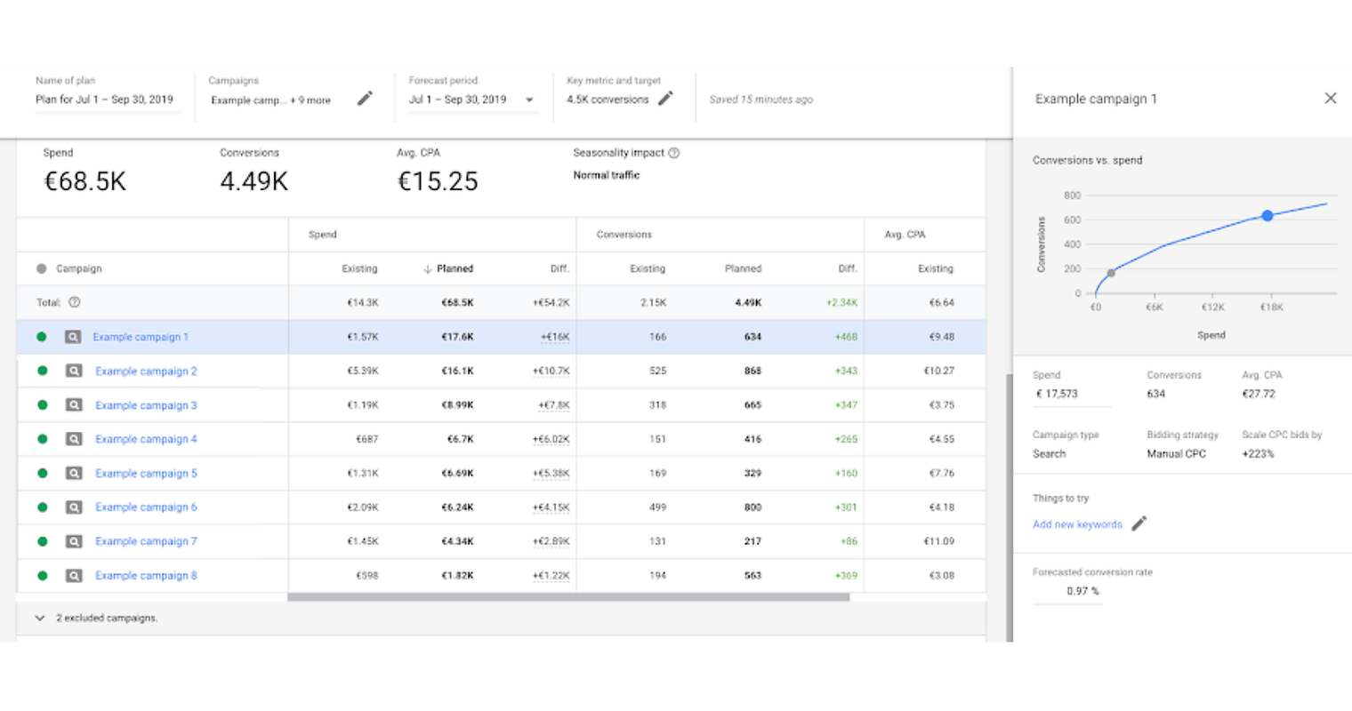Click green status dot of Example campaign 2

click(42, 371)
